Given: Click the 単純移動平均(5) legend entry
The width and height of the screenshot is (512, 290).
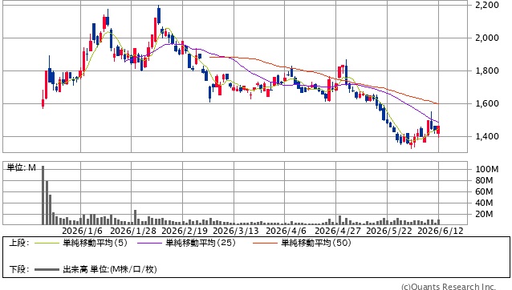Looking at the screenshot, I should (95, 243).
